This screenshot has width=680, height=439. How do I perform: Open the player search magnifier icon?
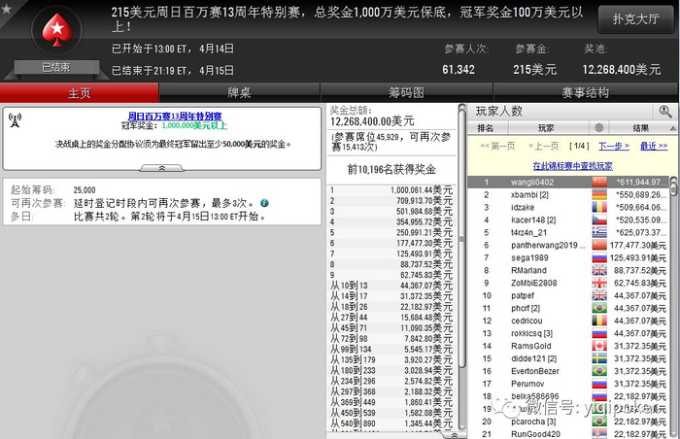pyautogui.click(x=664, y=112)
